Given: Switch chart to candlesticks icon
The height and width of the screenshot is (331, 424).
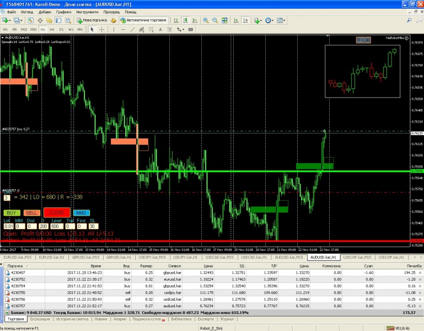Looking at the screenshot, I should (x=185, y=20).
